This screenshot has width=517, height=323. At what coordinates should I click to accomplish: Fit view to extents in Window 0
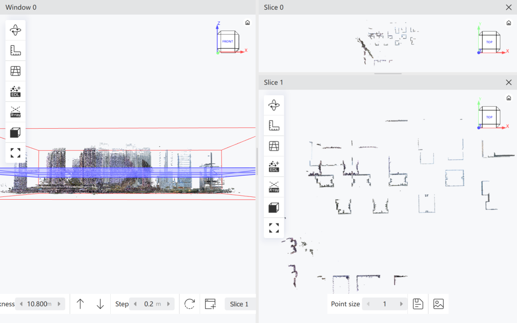pyautogui.click(x=16, y=153)
